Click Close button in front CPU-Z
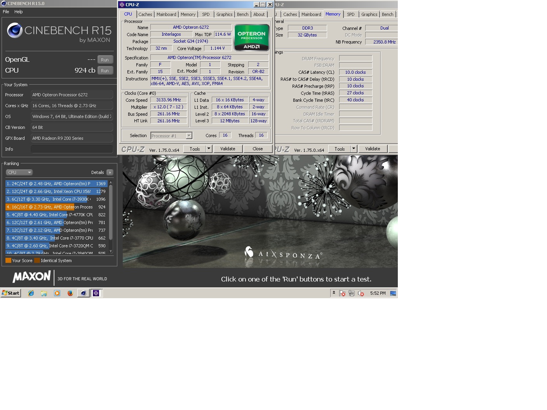The width and height of the screenshot is (547, 410). click(x=258, y=149)
